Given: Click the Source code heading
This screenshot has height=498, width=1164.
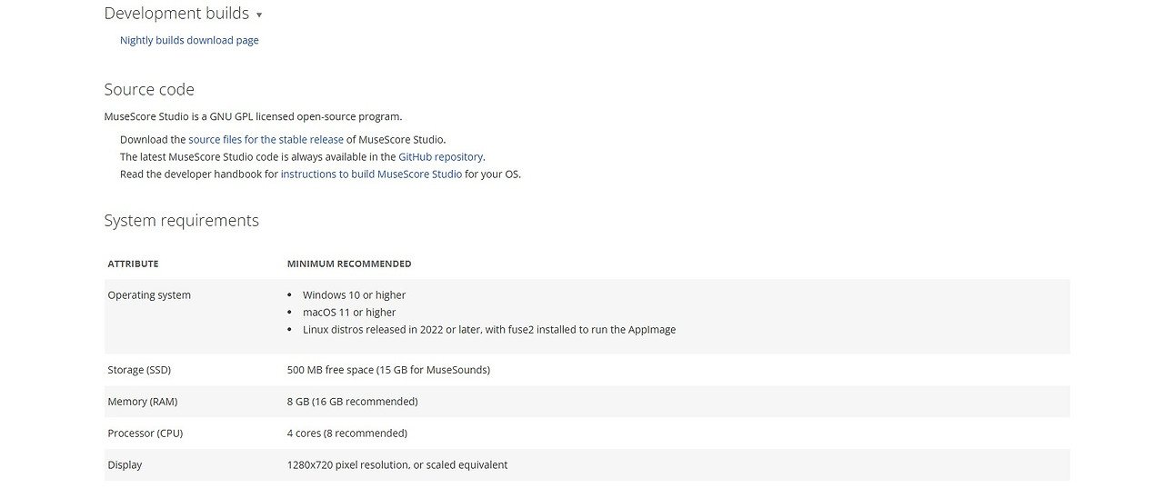Looking at the screenshot, I should click(x=149, y=89).
